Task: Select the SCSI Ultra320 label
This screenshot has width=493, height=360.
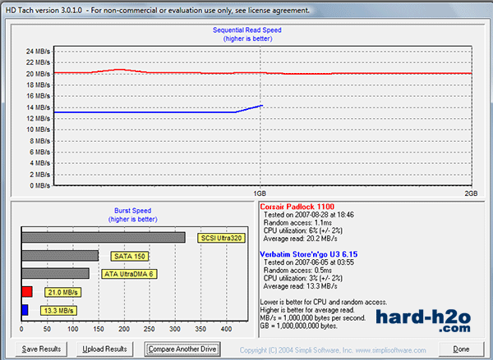Action: [220, 238]
